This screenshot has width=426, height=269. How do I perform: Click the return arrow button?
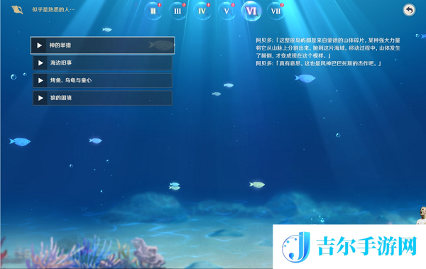click(x=409, y=10)
